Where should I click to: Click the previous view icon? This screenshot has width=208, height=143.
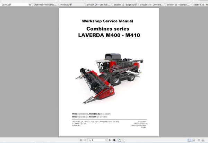(119, 140)
